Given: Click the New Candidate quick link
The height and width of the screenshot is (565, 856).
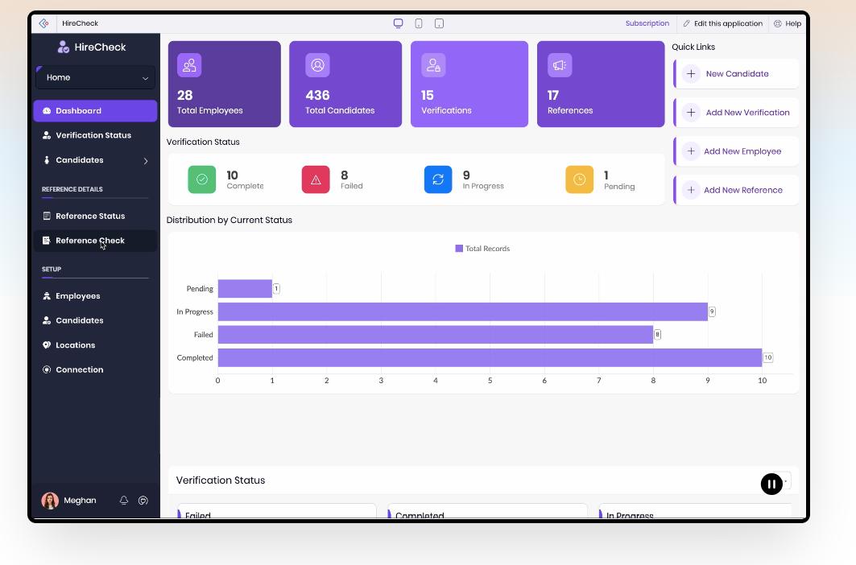Looking at the screenshot, I should [737, 73].
